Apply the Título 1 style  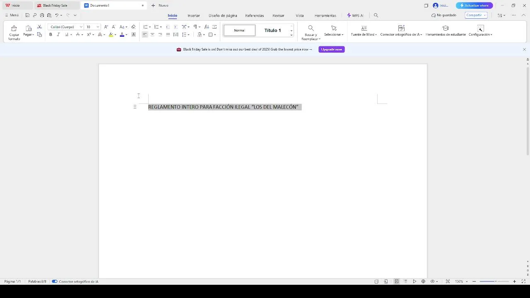tap(272, 30)
